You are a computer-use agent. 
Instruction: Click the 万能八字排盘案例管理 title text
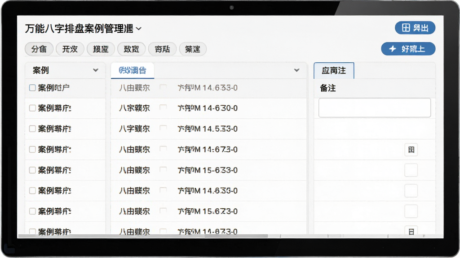[79, 29]
